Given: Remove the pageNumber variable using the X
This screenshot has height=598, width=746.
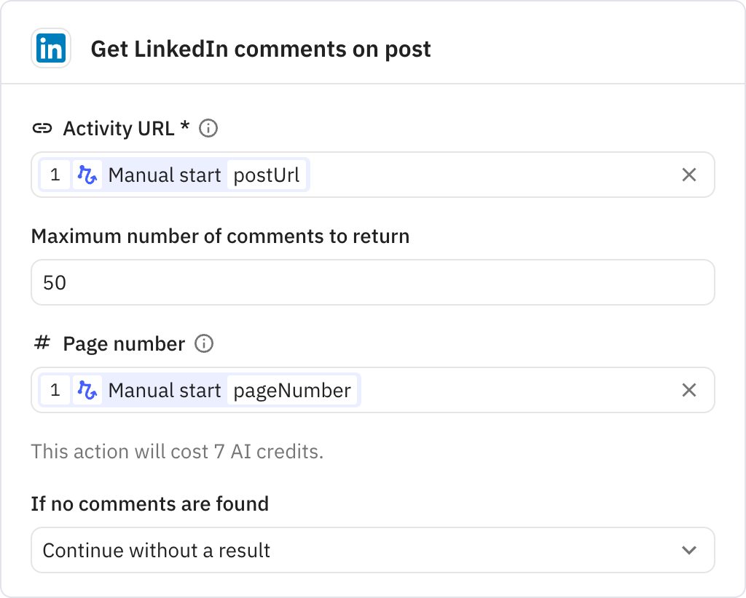Looking at the screenshot, I should (x=688, y=390).
